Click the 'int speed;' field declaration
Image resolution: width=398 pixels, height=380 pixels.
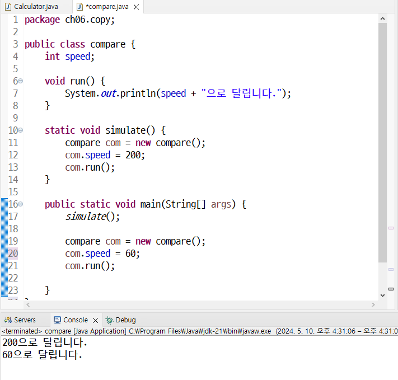pos(69,57)
